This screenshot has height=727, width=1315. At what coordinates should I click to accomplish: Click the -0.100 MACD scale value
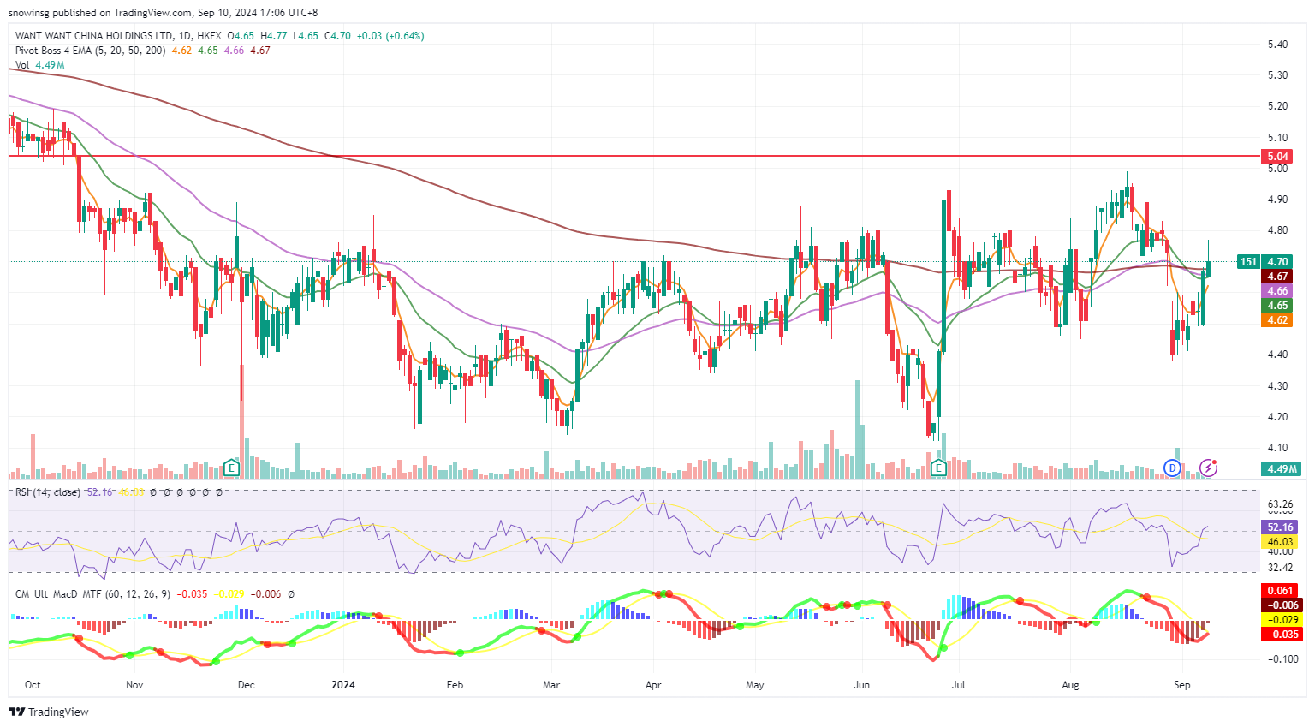pyautogui.click(x=1283, y=659)
